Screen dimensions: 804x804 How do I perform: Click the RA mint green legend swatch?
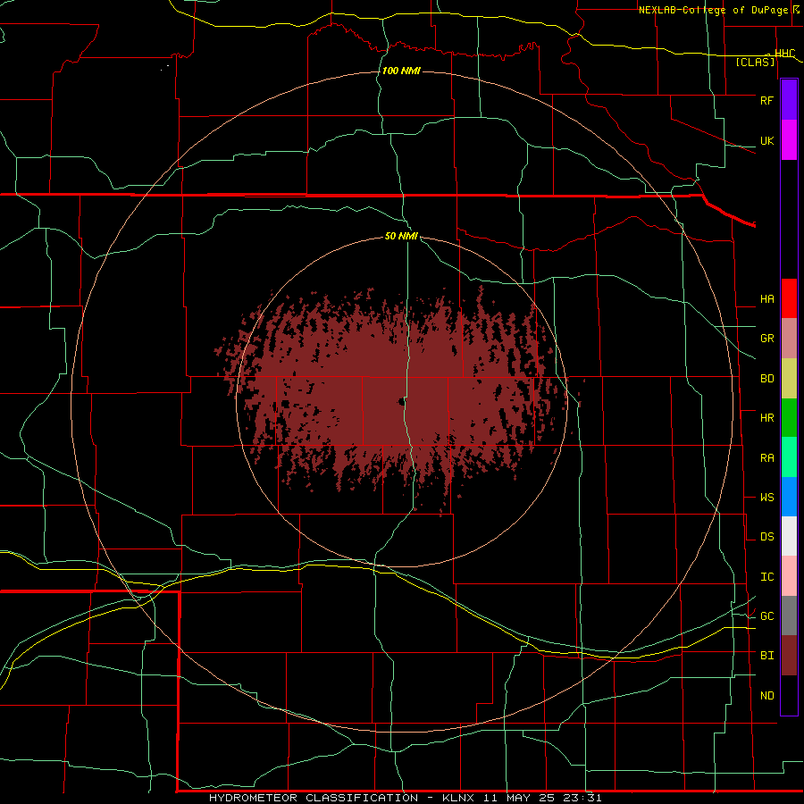click(x=789, y=457)
